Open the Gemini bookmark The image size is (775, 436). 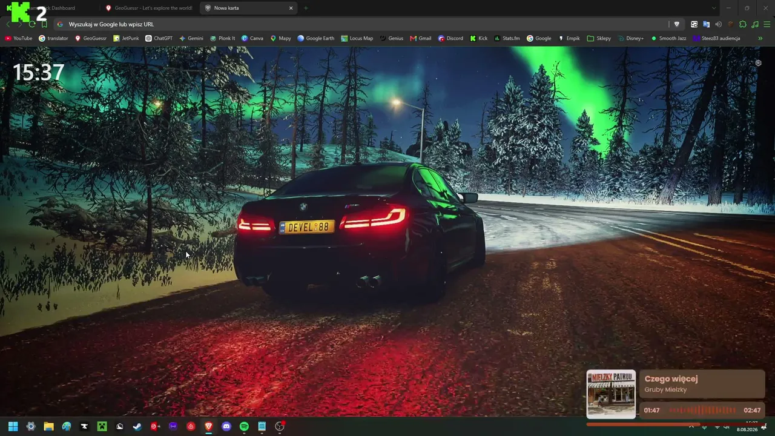(191, 38)
